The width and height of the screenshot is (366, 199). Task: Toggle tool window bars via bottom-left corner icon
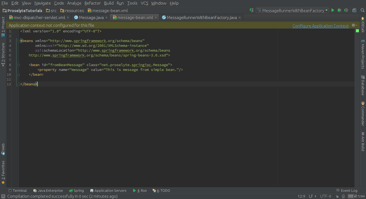tap(3, 197)
